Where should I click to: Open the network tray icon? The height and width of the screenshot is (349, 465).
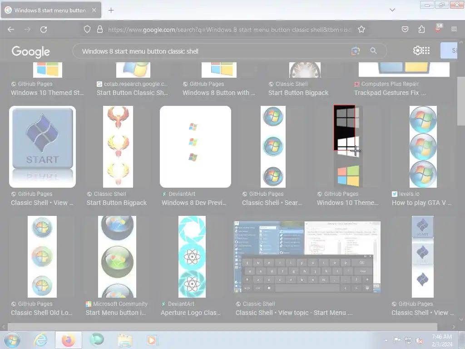408,340
